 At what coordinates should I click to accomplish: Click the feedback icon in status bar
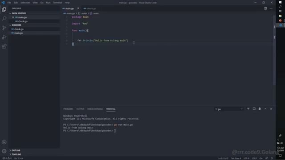[x=266, y=158]
